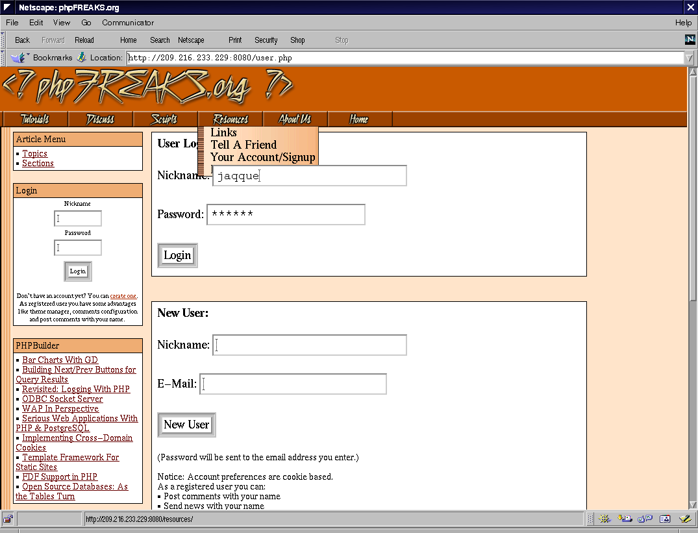
Task: Click the security lock icon in status bar
Action: tap(8, 519)
